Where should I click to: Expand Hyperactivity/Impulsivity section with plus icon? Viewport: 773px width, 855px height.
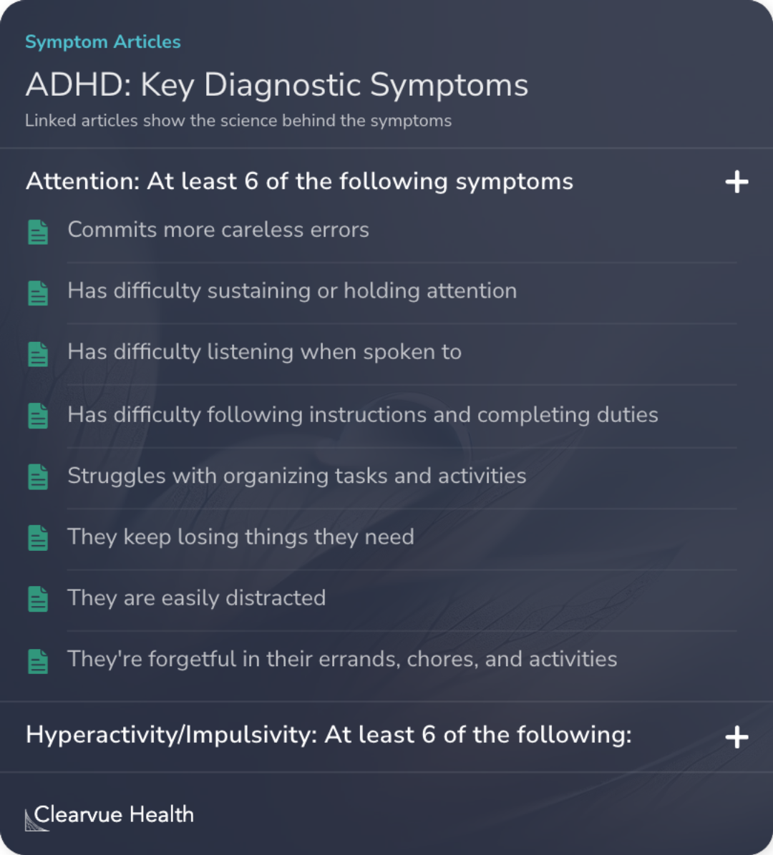click(x=736, y=737)
